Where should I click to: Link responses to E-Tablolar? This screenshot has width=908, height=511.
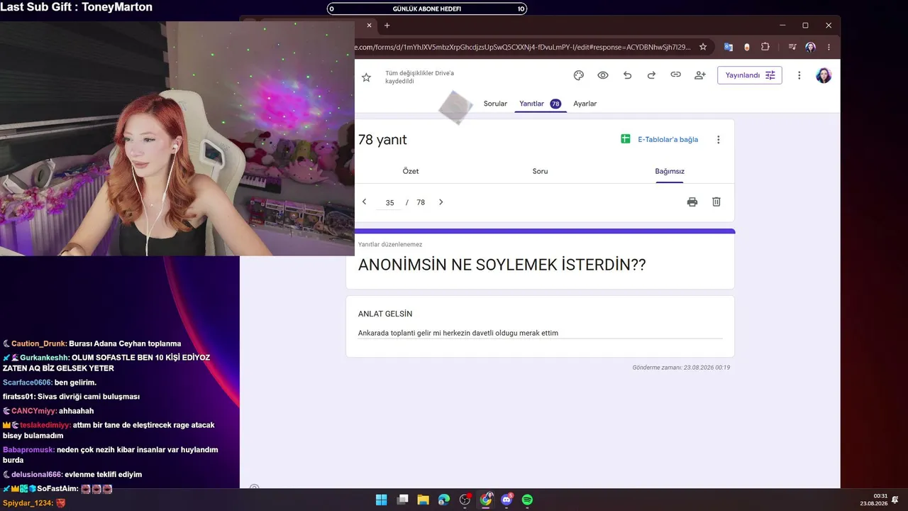tap(660, 140)
